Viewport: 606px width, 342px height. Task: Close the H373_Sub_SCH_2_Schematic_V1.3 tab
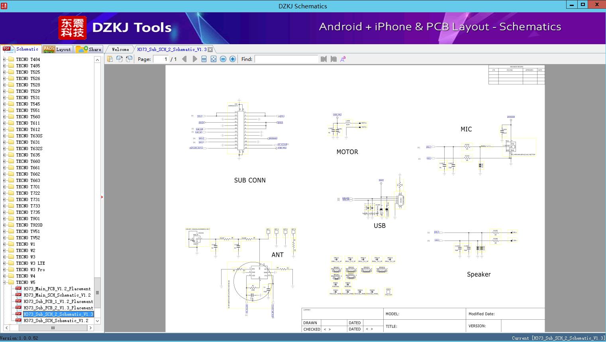210,50
